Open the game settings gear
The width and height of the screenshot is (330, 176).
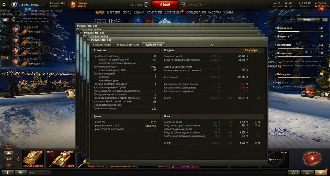click(x=4, y=5)
